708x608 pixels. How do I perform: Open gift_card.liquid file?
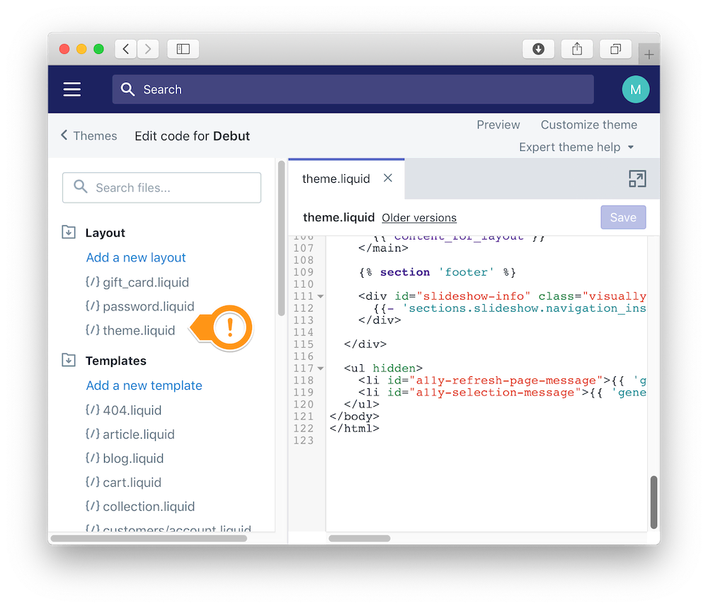click(x=137, y=283)
